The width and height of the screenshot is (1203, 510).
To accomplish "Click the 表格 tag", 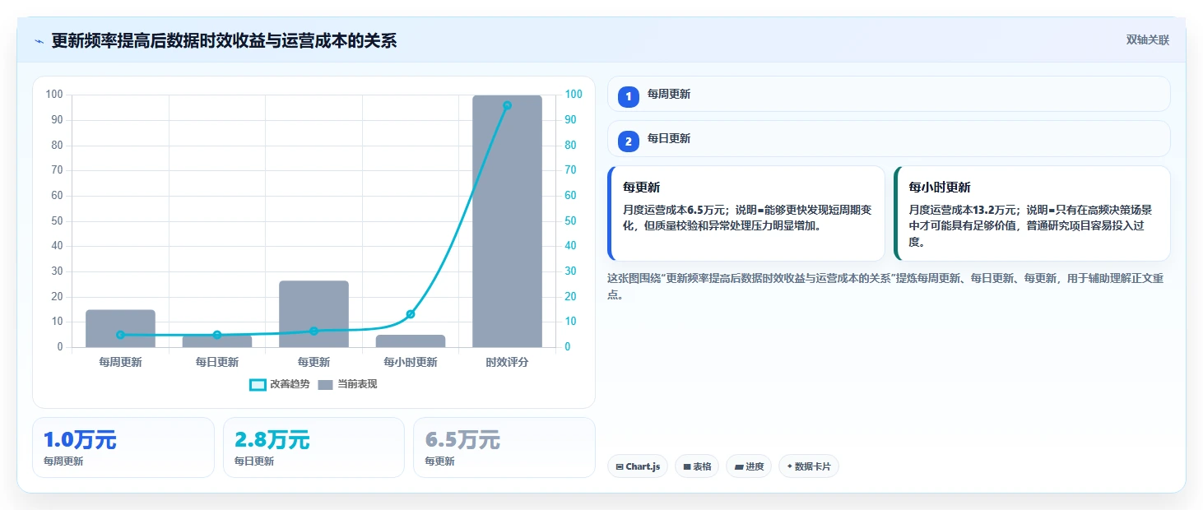I will pyautogui.click(x=697, y=466).
